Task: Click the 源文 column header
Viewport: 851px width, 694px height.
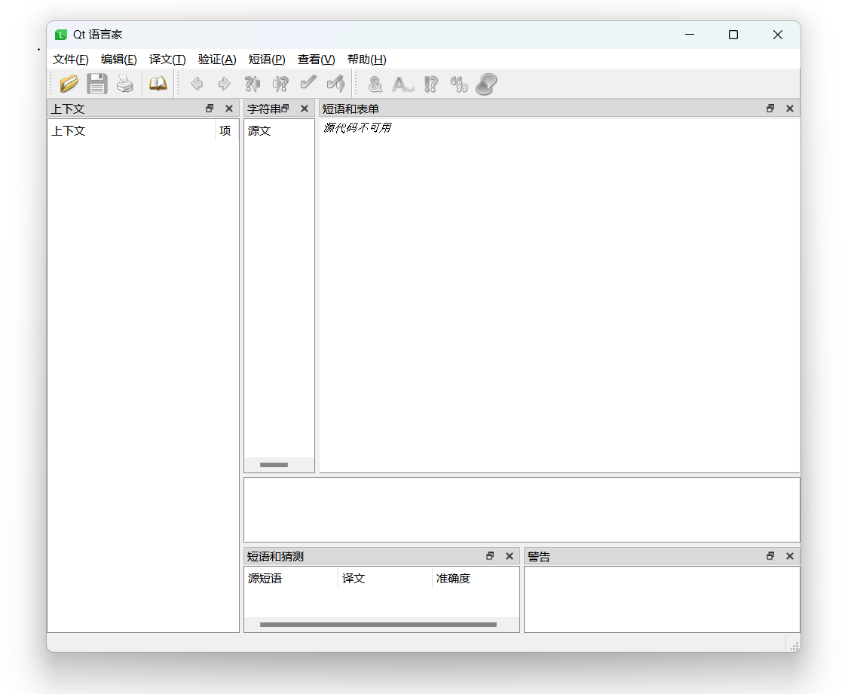Action: point(279,131)
